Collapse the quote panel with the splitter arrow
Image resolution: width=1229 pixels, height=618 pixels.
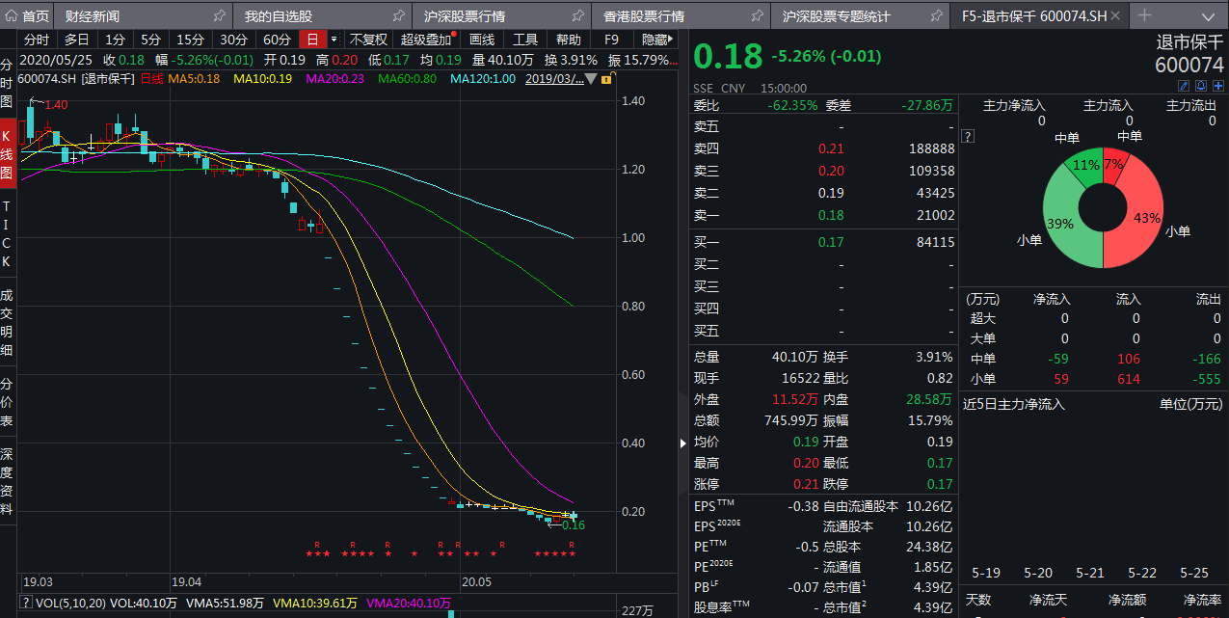[683, 443]
